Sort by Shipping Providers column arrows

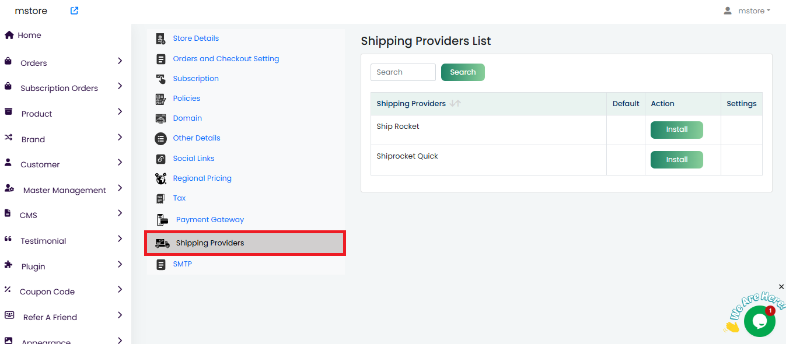(x=455, y=104)
